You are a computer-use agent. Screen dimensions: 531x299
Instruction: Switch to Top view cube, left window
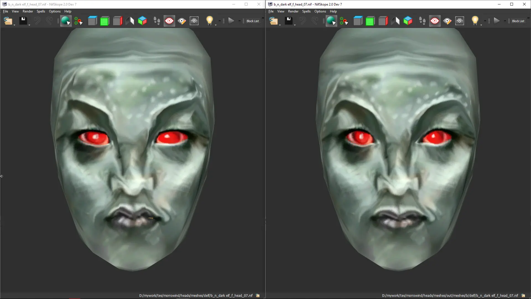coord(92,21)
